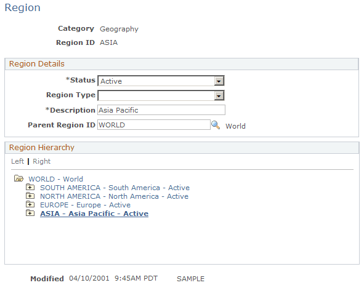
Task: Click the ASIA Region ID value
Action: (108, 42)
